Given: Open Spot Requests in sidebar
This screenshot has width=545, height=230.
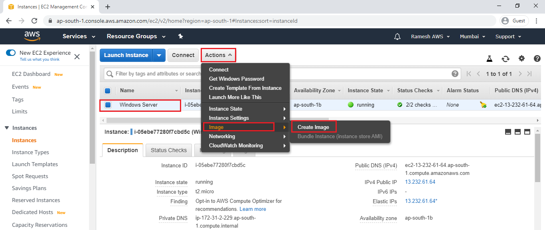Looking at the screenshot, I should 30,176.
